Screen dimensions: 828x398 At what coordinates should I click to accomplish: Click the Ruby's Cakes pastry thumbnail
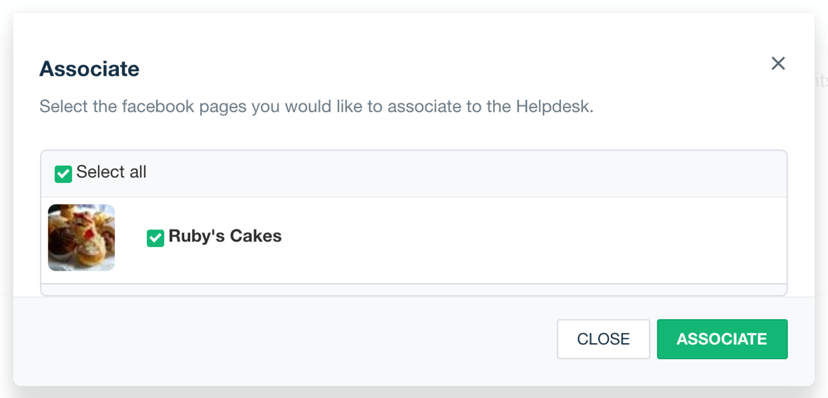coord(81,238)
